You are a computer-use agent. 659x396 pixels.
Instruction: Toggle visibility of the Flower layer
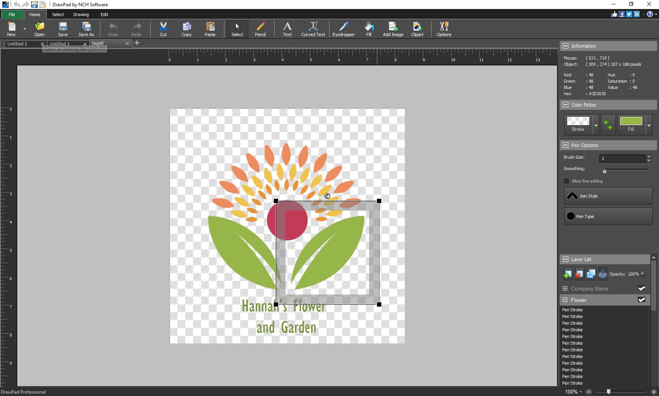coord(641,300)
